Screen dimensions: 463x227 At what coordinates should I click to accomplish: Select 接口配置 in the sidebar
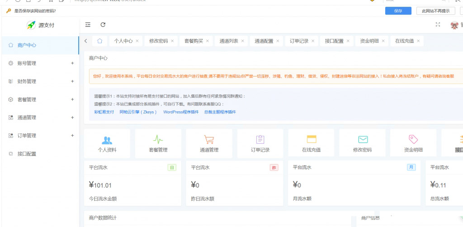pyautogui.click(x=27, y=154)
